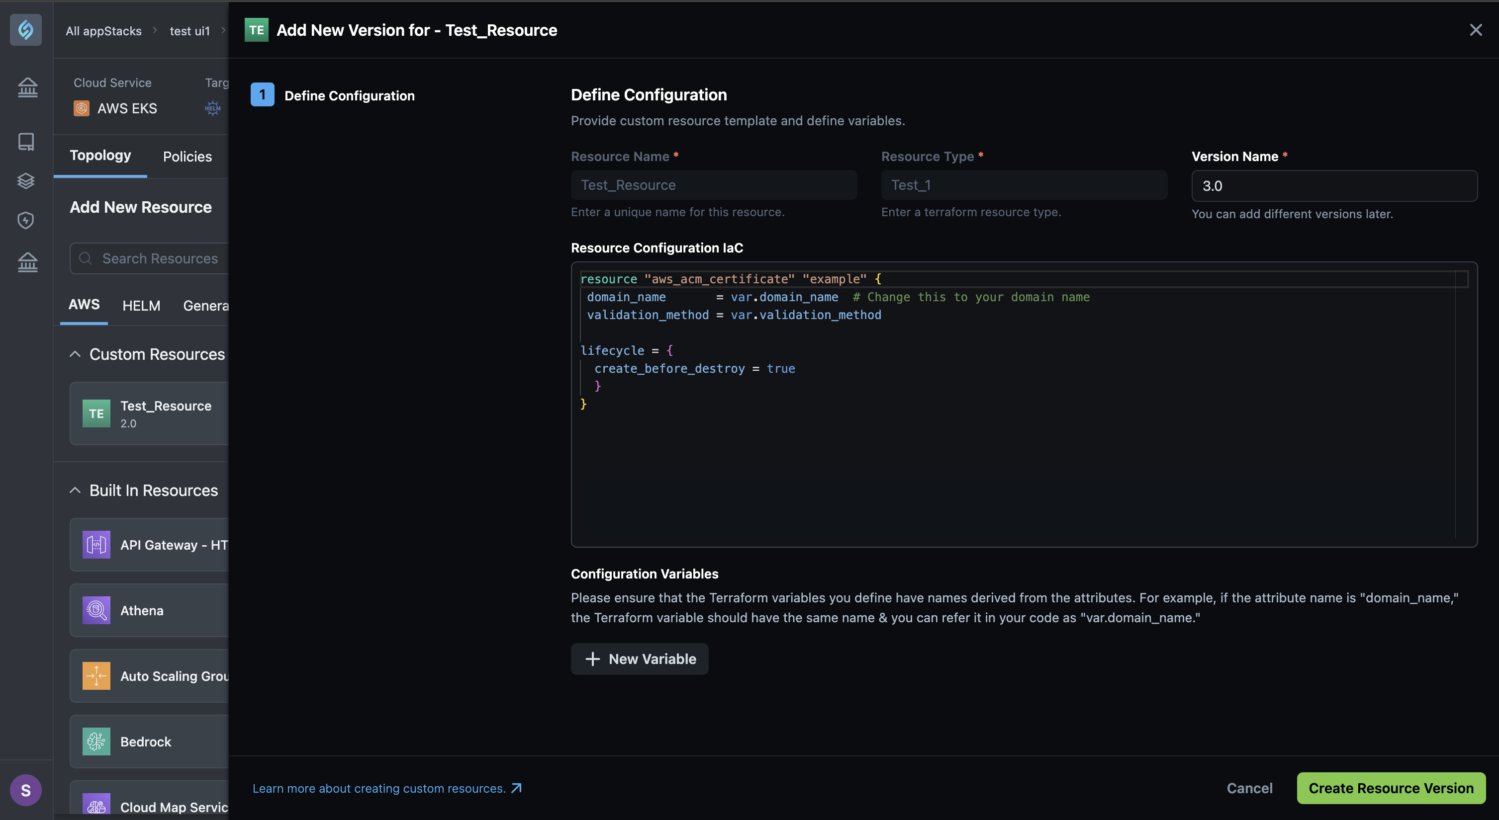Click the Add New Resource heading
Viewport: 1499px width, 820px height.
(141, 207)
